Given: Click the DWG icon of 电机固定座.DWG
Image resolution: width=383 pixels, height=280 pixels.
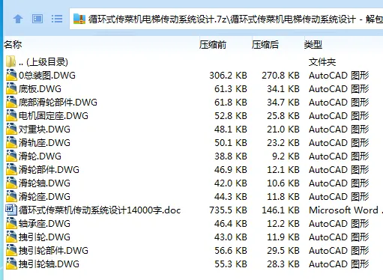Looking at the screenshot, I should (x=11, y=116).
